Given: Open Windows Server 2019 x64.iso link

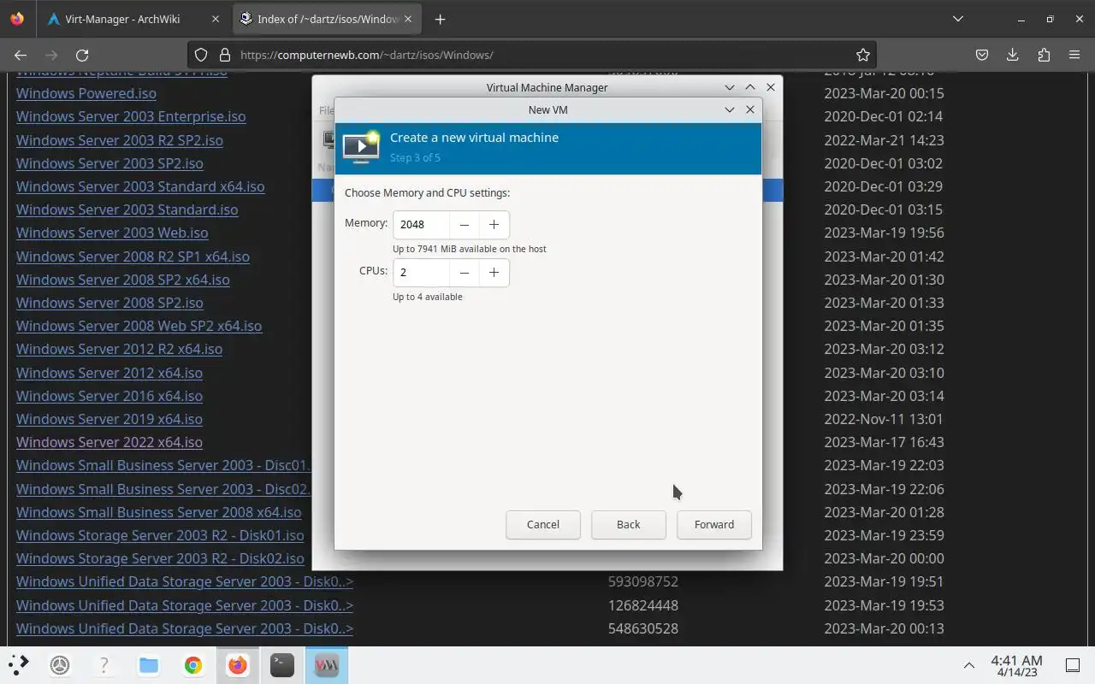Looking at the screenshot, I should [x=109, y=419].
